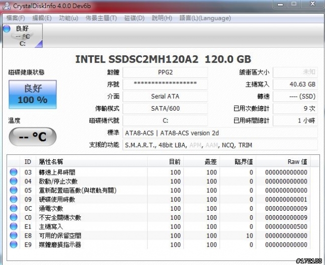
Task: Open the 檔案(F) menu
Action: [x=16, y=18]
